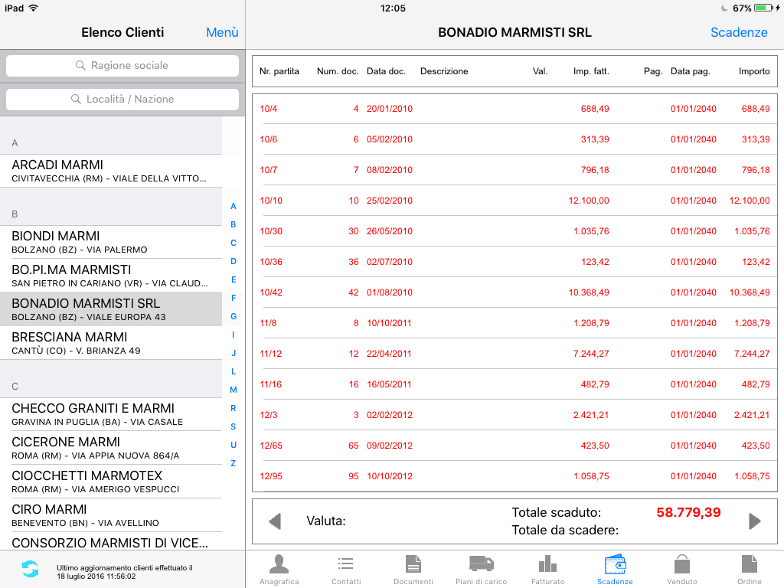Jump to index letter M
This screenshot has height=588, width=784.
233,390
